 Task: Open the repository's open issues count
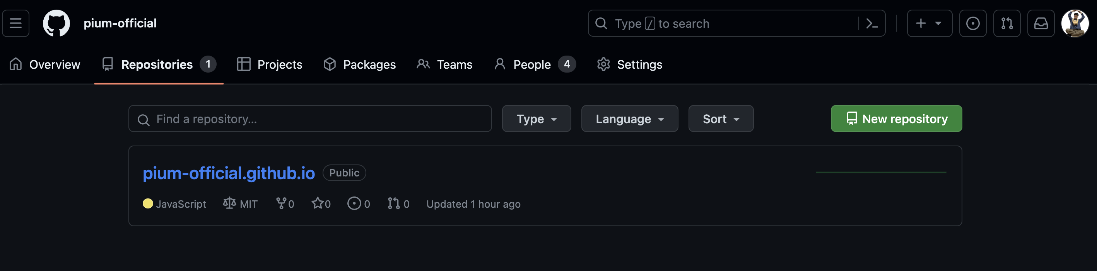pos(359,204)
